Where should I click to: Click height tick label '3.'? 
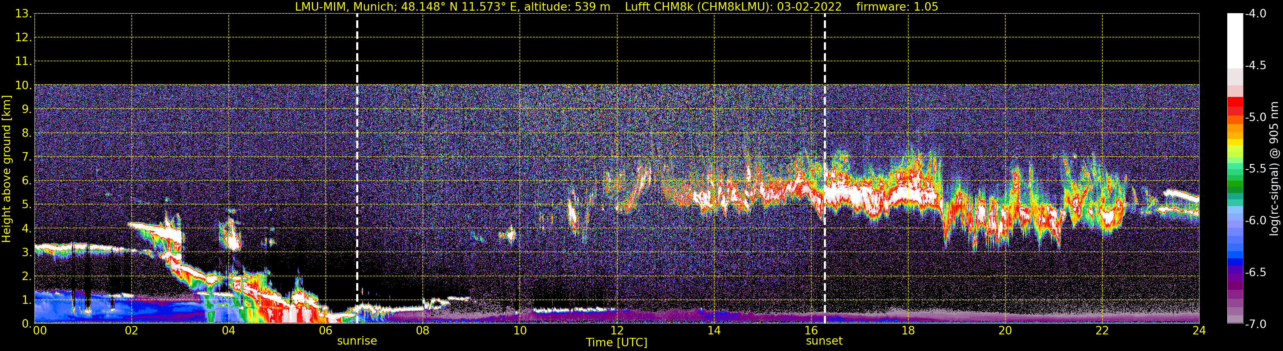27,252
